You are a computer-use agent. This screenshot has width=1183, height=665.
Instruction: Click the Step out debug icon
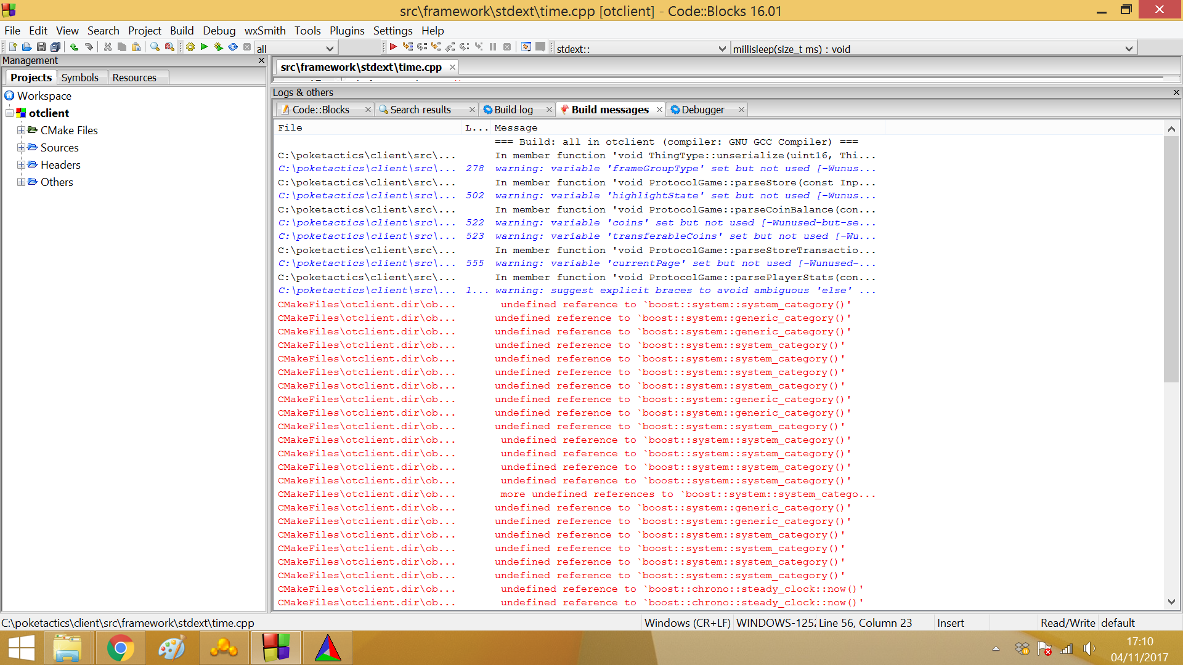click(450, 47)
